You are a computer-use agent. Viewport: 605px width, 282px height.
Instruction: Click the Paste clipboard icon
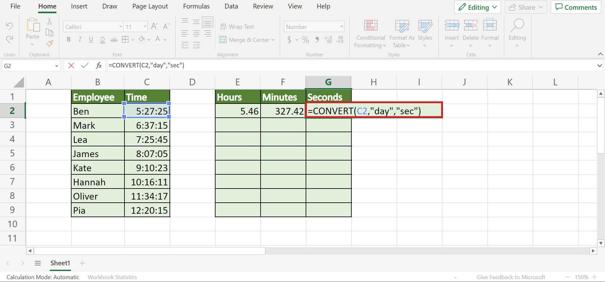point(33,25)
